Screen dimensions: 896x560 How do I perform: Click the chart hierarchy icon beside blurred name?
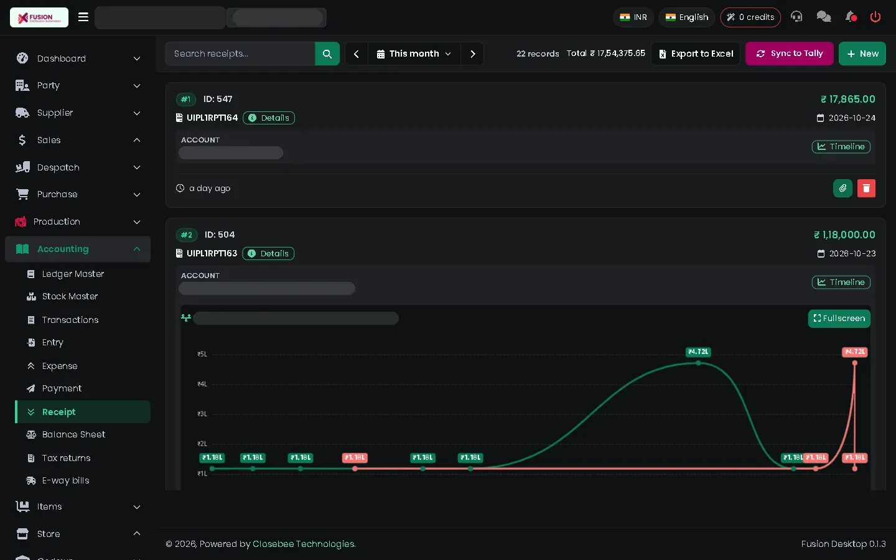(x=186, y=318)
